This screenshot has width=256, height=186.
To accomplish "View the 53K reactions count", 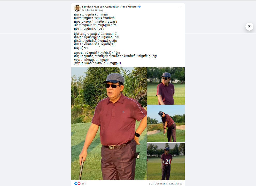I will tap(84, 184).
